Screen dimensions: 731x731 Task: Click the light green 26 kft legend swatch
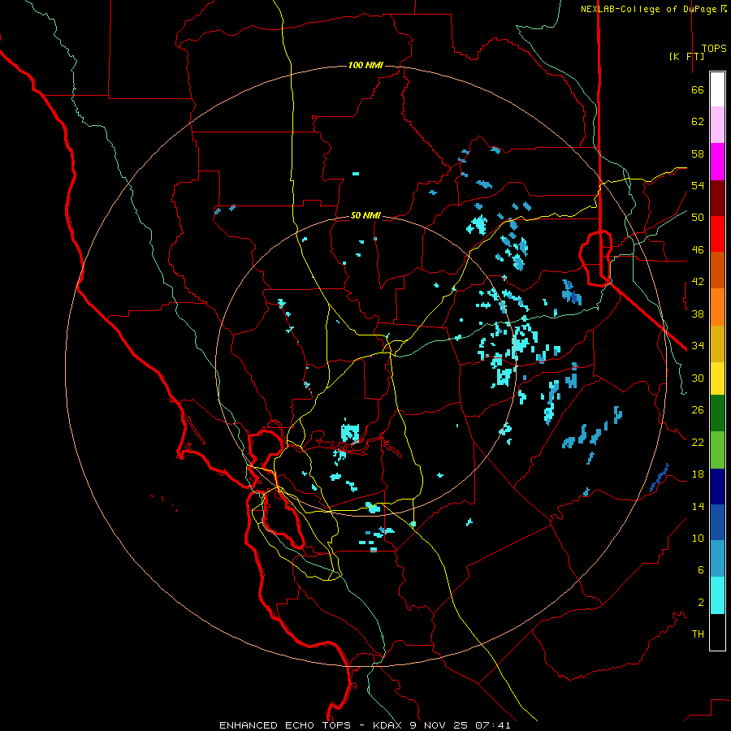[717, 450]
